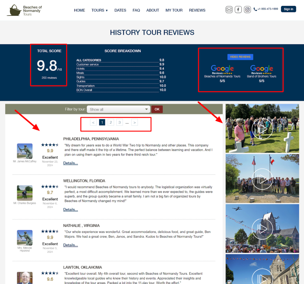This screenshot has width=304, height=284.
Task: Open the ABOUT page
Action: (x=153, y=10)
